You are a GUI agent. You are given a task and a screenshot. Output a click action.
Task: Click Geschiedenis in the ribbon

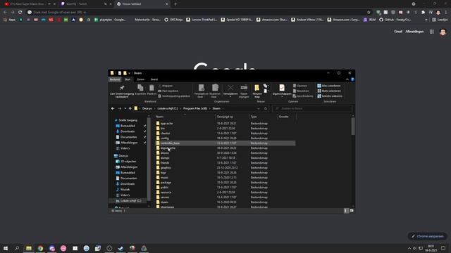click(x=303, y=96)
